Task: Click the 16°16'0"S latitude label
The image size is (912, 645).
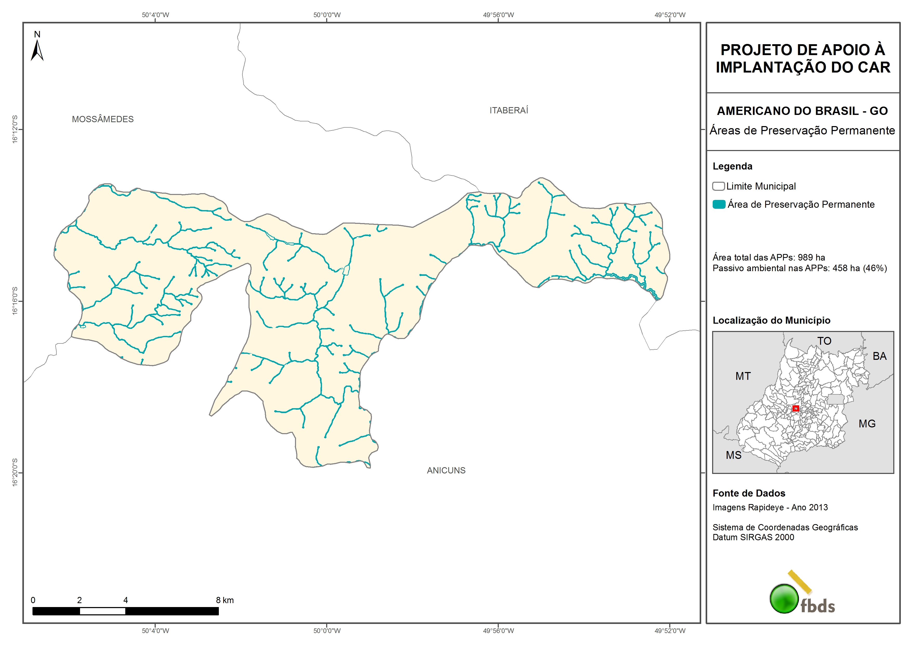Action: coord(15,301)
